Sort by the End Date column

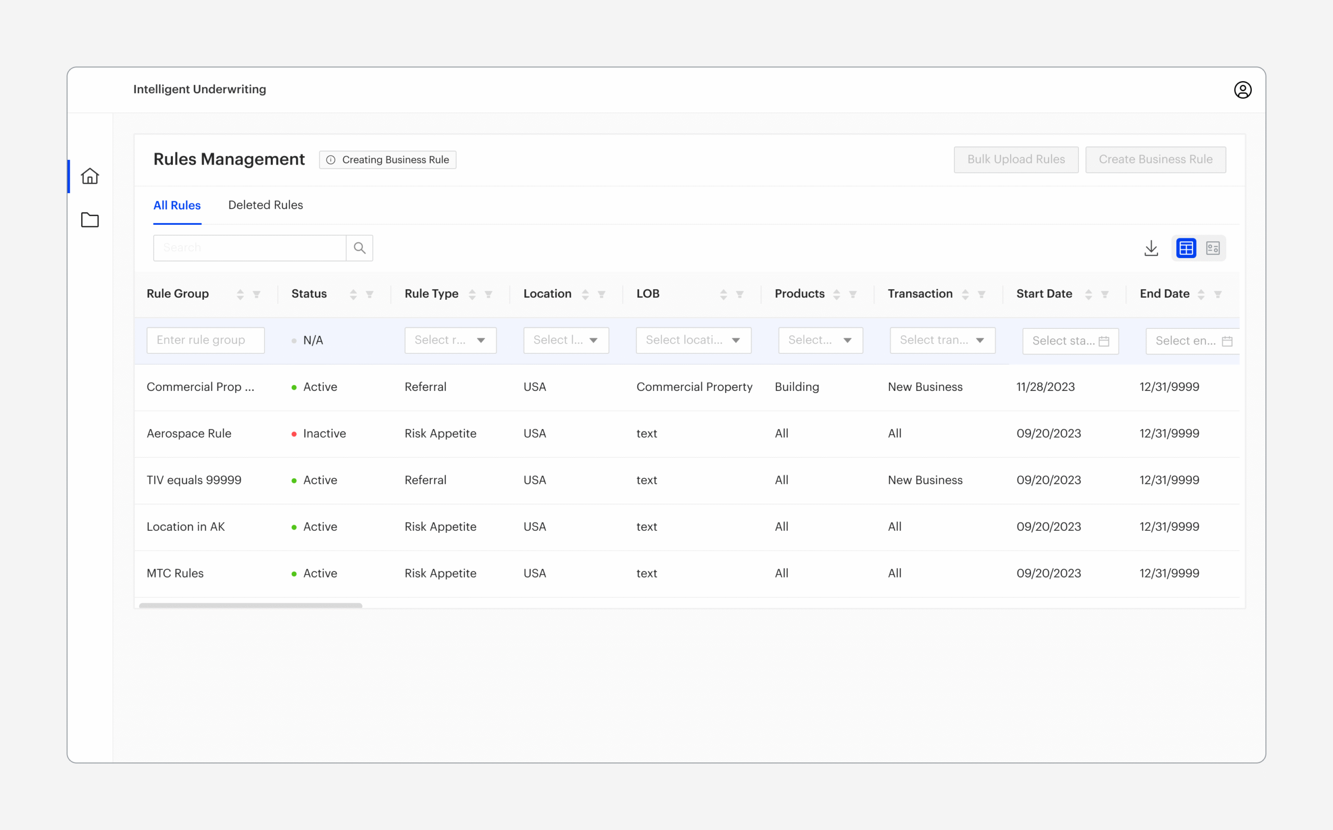click(1201, 294)
